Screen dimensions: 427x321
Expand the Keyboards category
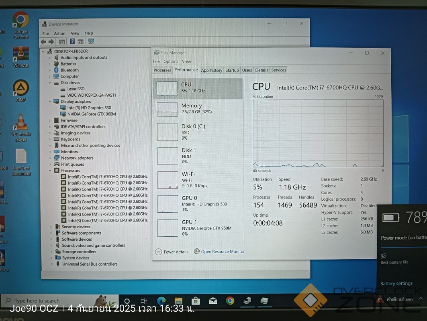50,139
